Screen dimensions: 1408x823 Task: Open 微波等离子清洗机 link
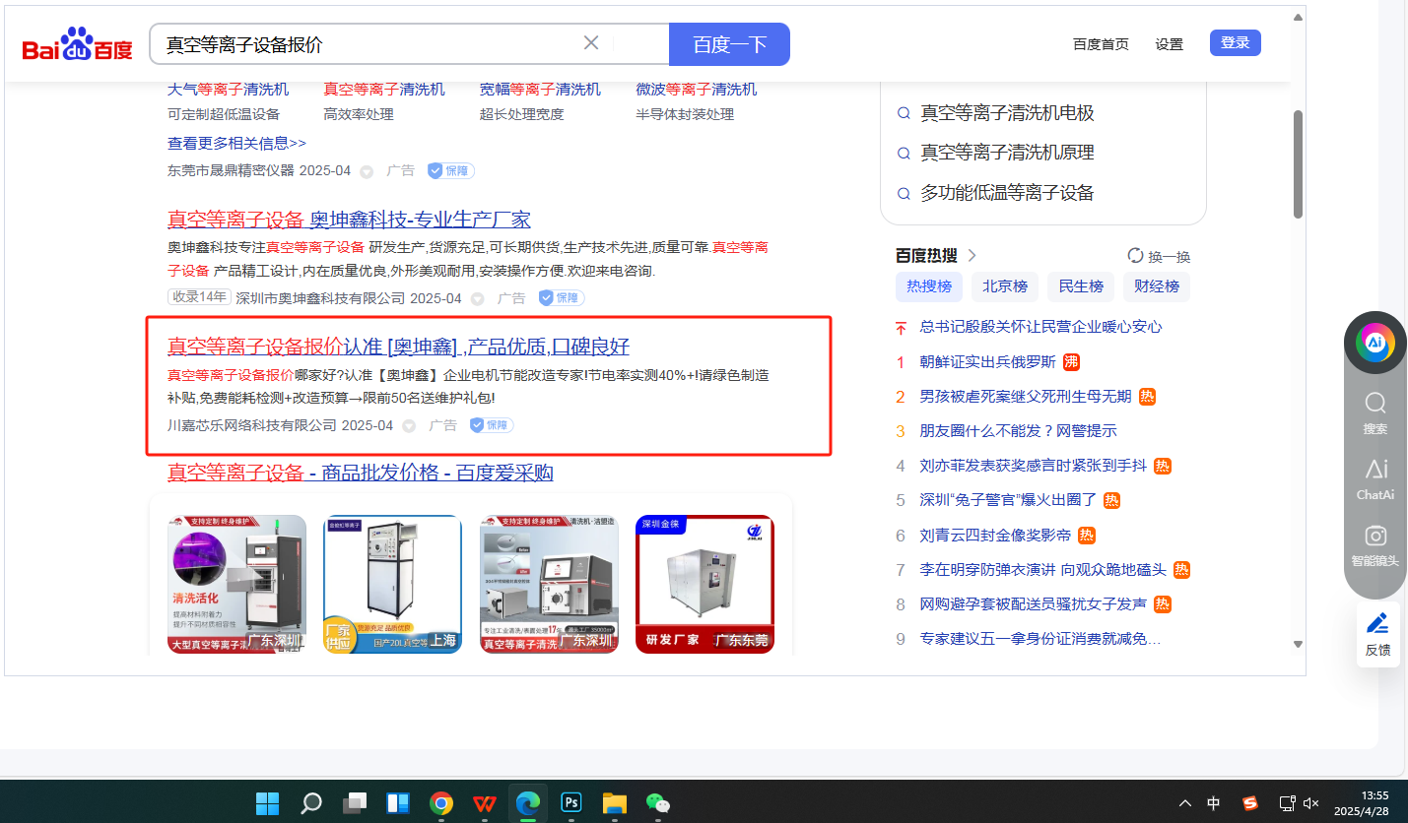[697, 89]
